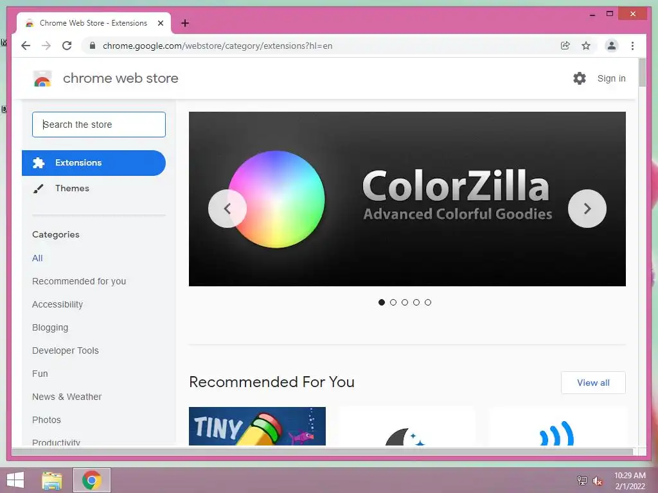The image size is (658, 493).
Task: Open a new tab with plus button
Action: [x=185, y=23]
